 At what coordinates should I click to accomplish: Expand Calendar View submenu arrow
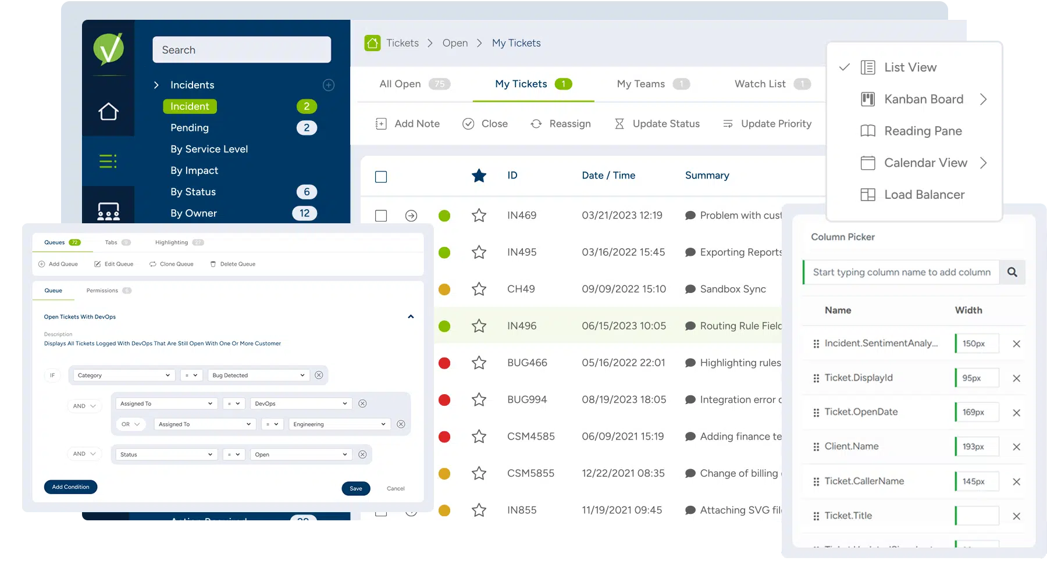coord(983,163)
